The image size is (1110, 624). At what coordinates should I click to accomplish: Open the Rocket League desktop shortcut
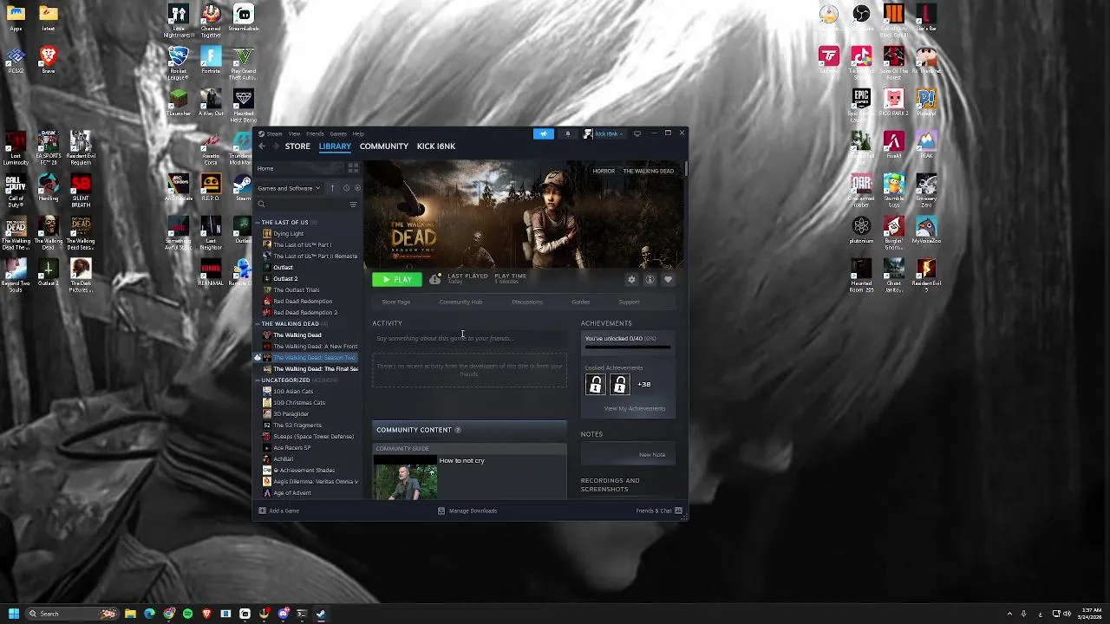pos(178,63)
